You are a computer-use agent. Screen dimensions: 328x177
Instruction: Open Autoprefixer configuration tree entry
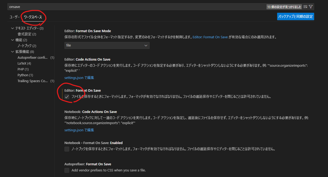[36, 57]
